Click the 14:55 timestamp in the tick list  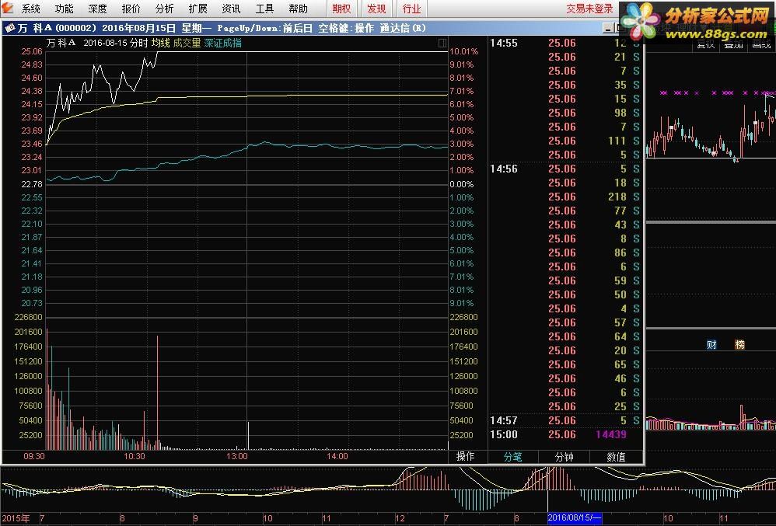[x=504, y=43]
